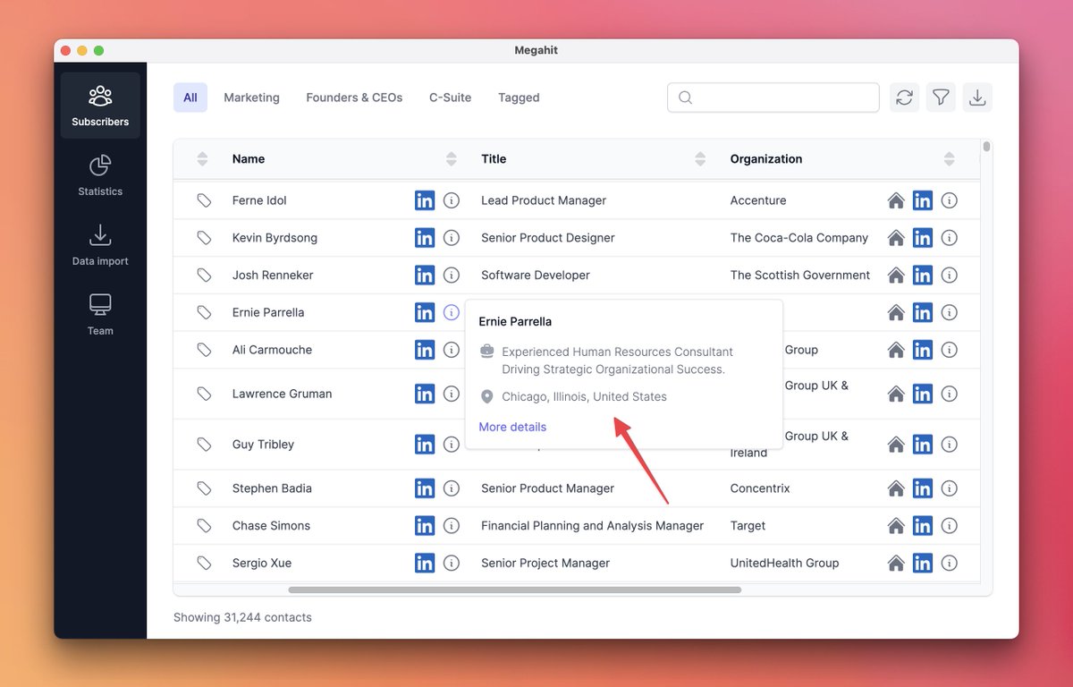Show info for Ferne Idol
This screenshot has width=1073, height=687.
point(452,200)
